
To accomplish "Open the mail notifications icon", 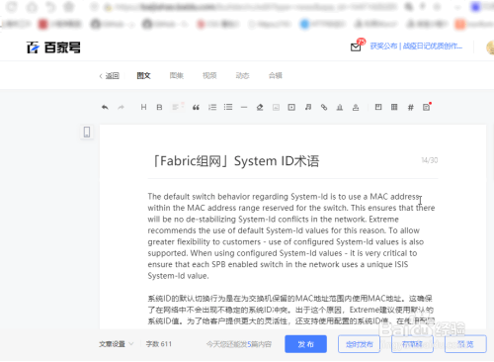I will (356, 47).
